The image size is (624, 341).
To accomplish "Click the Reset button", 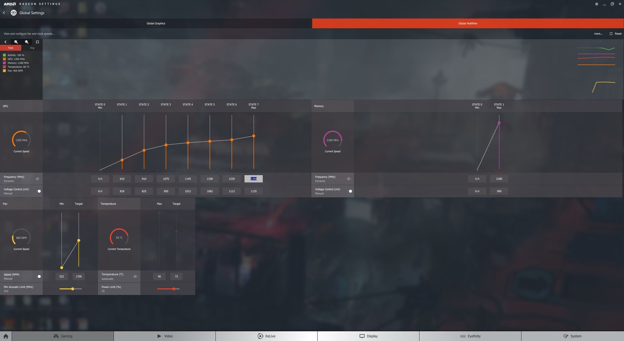I will [615, 34].
